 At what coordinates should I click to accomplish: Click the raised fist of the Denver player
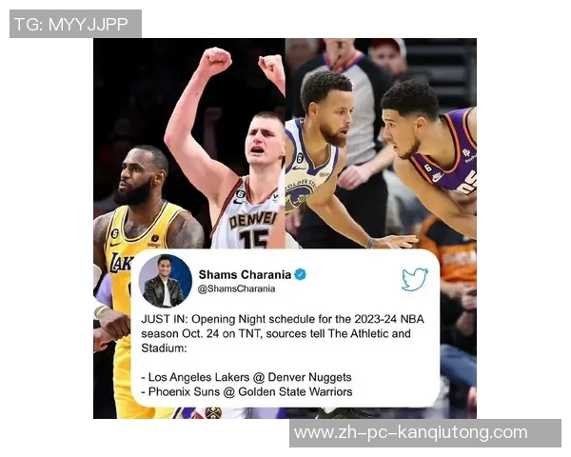point(215,61)
